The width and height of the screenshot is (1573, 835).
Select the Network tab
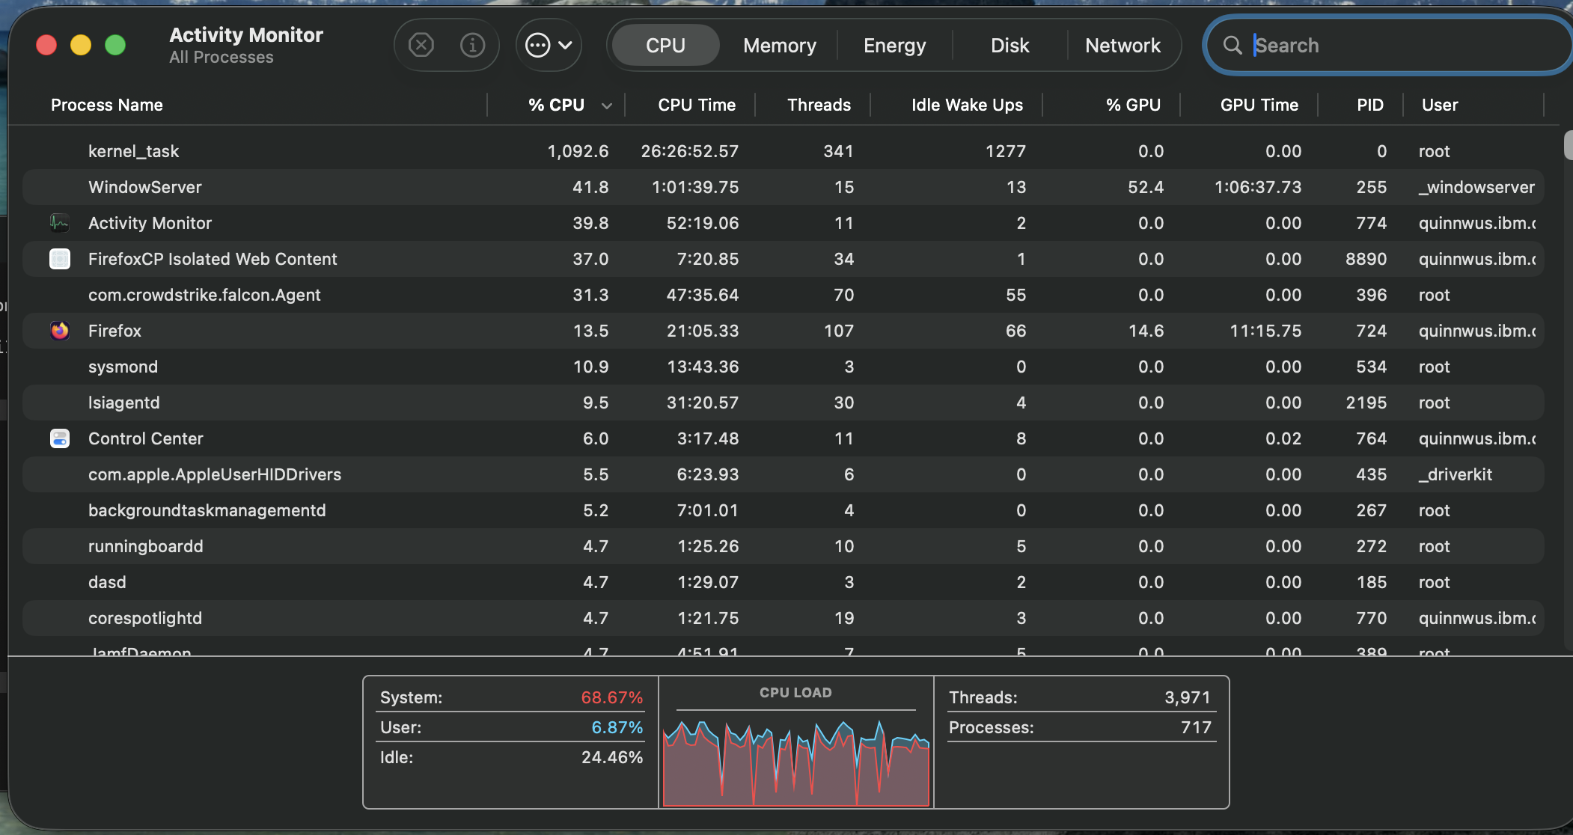click(x=1123, y=46)
